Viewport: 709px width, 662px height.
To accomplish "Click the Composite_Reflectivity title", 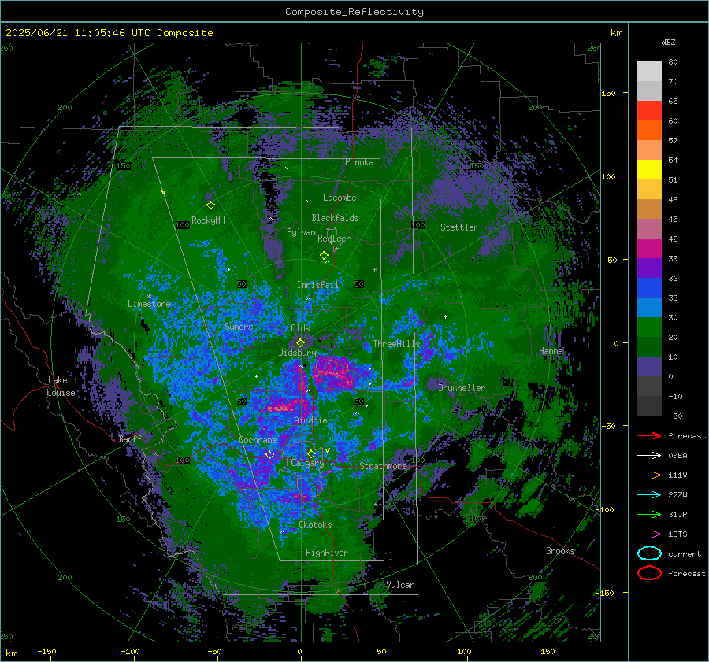I will pyautogui.click(x=354, y=12).
